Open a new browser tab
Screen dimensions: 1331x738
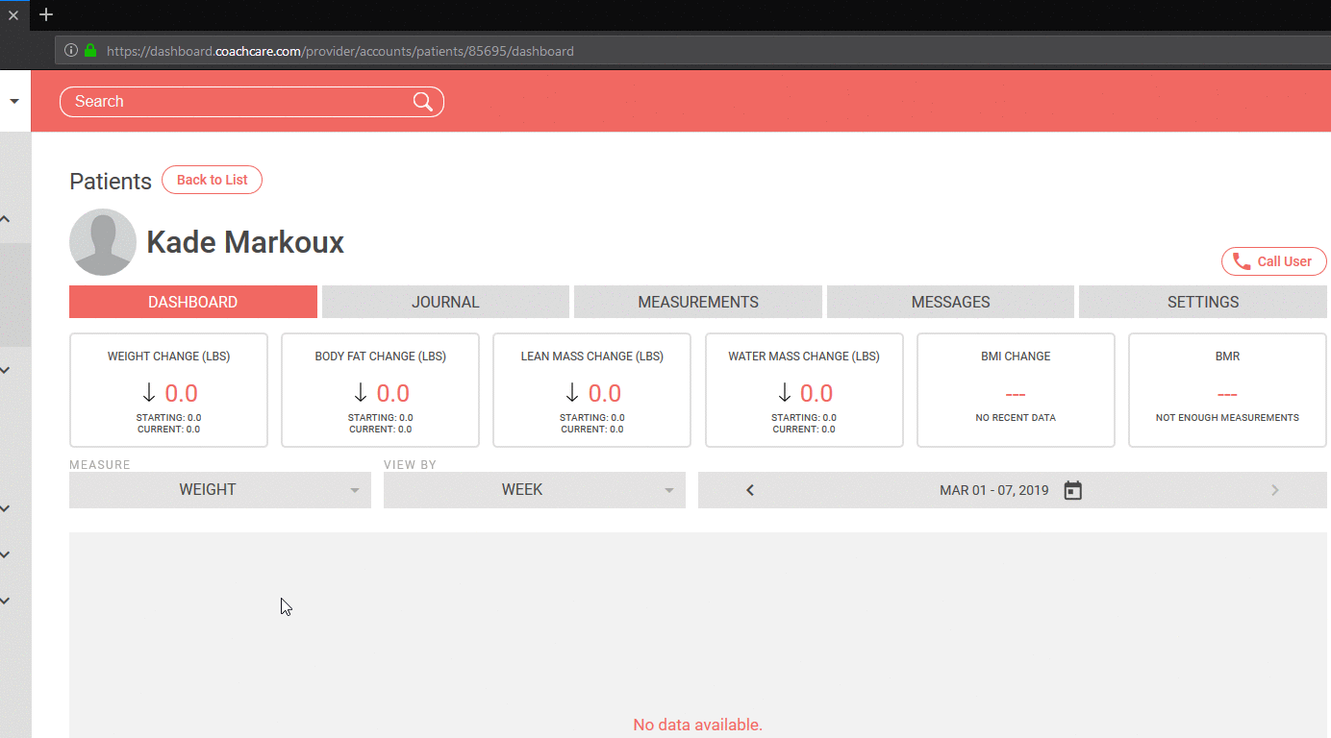(46, 14)
